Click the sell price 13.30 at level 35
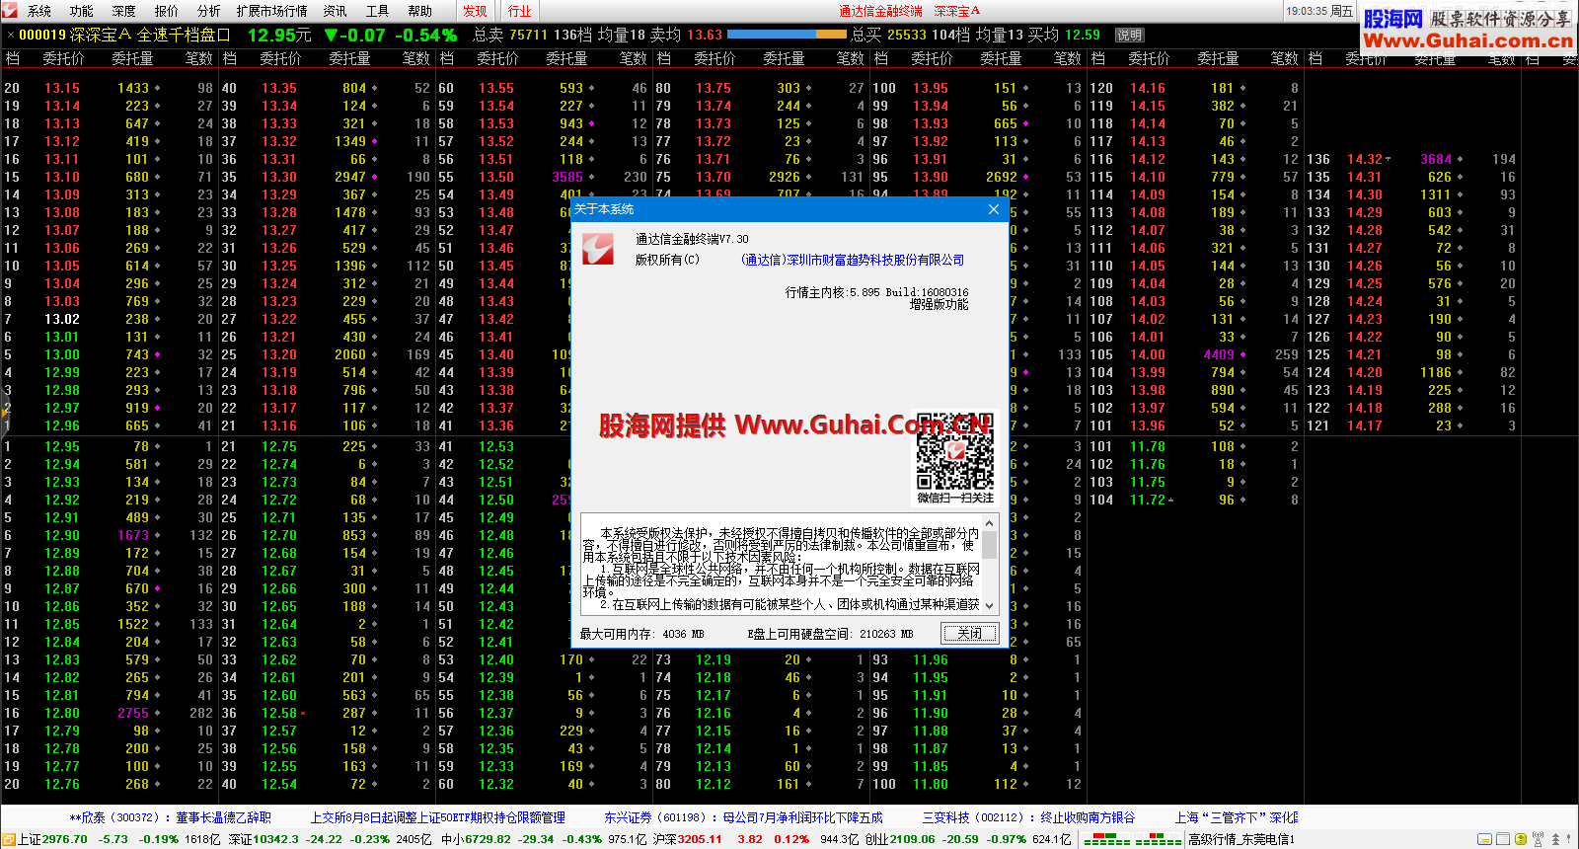Screen dimensions: 1579x849 (279, 177)
